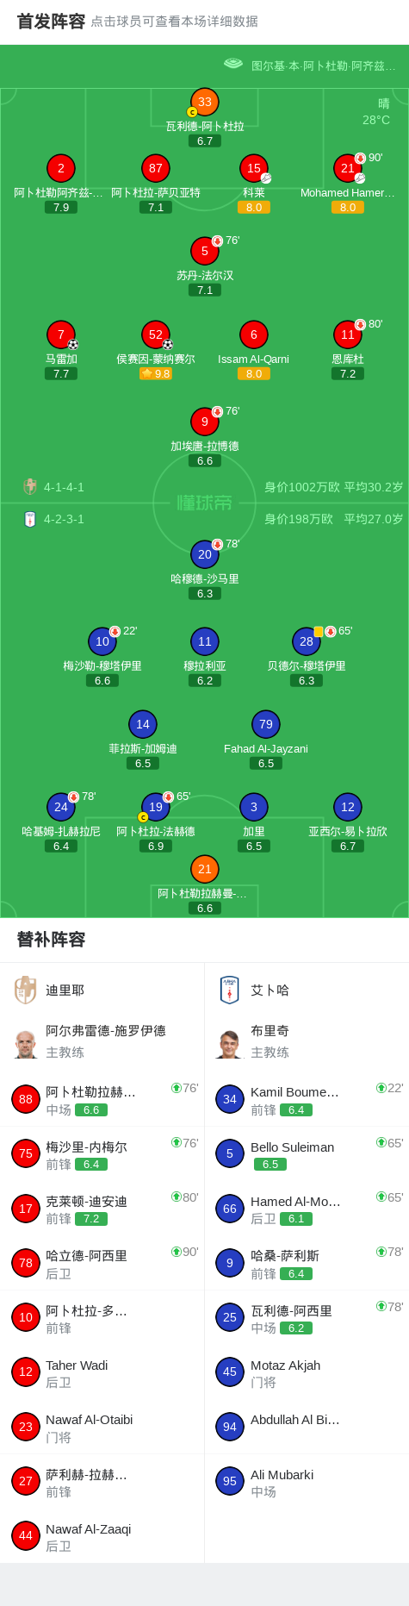409x1606 pixels.
Task: Tap captain number 19 blue jersey
Action: tap(156, 807)
